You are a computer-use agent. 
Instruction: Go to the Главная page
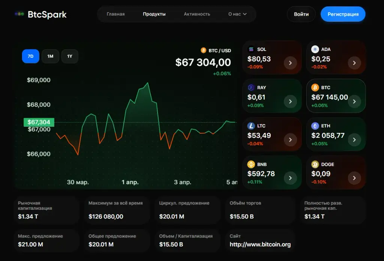tap(115, 14)
